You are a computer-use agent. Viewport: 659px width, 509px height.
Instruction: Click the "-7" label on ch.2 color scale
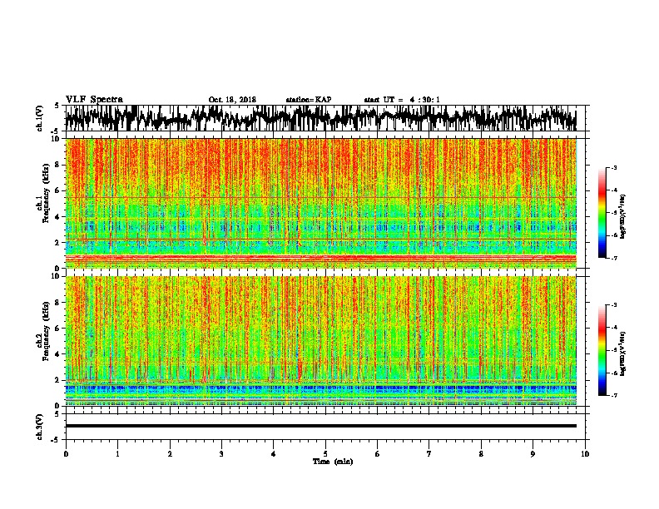(x=614, y=395)
